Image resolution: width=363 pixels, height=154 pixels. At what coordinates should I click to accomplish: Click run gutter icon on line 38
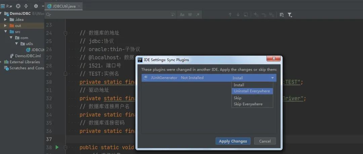(57, 147)
